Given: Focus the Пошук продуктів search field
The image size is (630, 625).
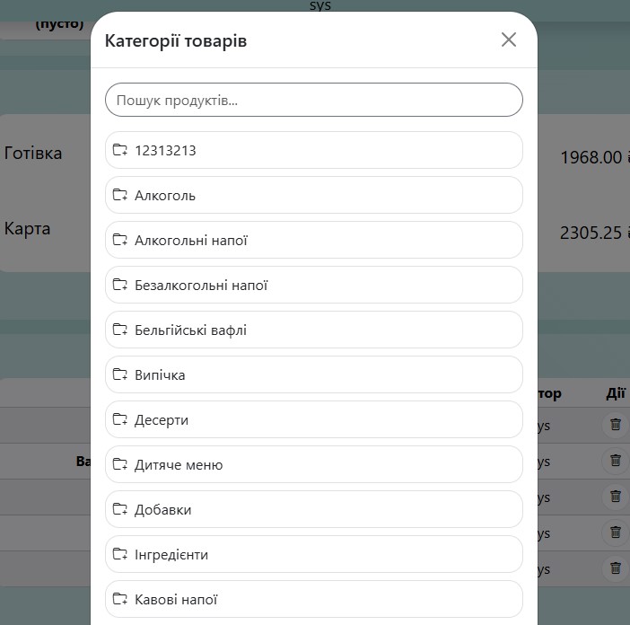Looking at the screenshot, I should [x=314, y=100].
